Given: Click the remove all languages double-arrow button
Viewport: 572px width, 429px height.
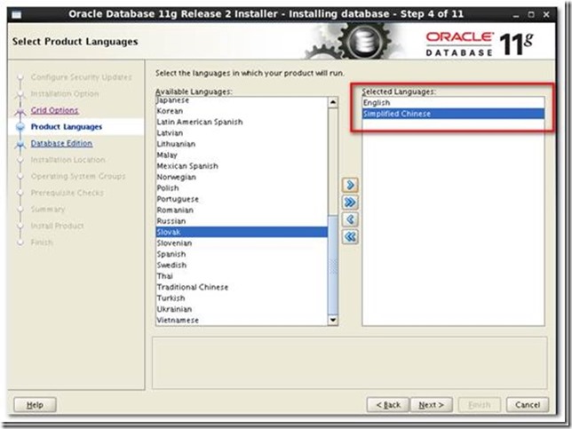Looking at the screenshot, I should pyautogui.click(x=350, y=237).
